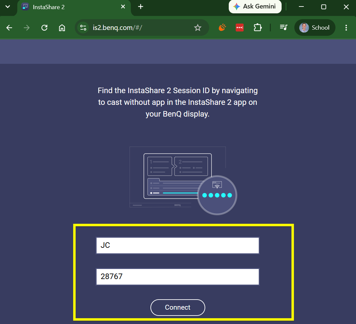This screenshot has width=356, height=324.
Task: Open the School profile button
Action: point(315,28)
